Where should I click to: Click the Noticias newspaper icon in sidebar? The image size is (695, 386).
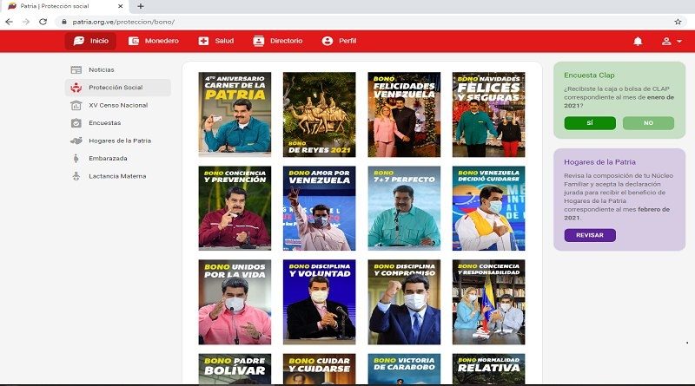tap(76, 70)
